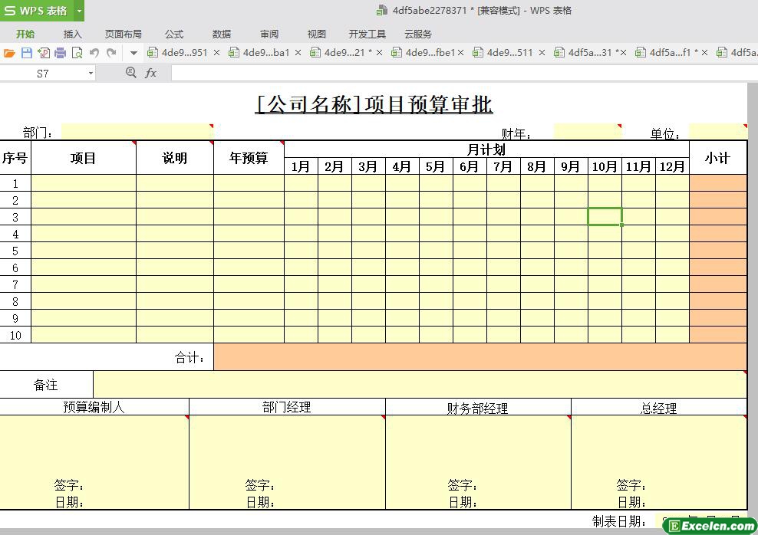Viewport: 758px width, 535px height.
Task: Click the Print icon
Action: tap(61, 53)
